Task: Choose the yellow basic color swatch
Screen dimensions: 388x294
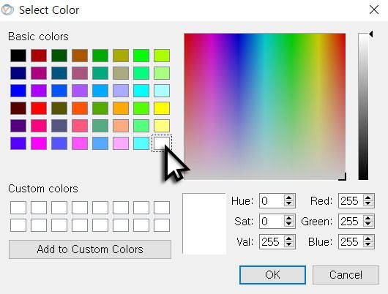Action: 162,108
